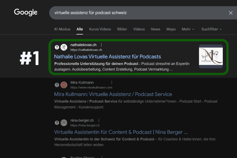237x158 pixels.
Task: Open three-dot menu for Mira Kullmann result
Action: [112, 82]
